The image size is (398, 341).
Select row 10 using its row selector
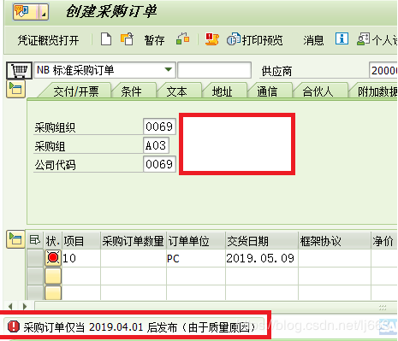click(x=35, y=258)
